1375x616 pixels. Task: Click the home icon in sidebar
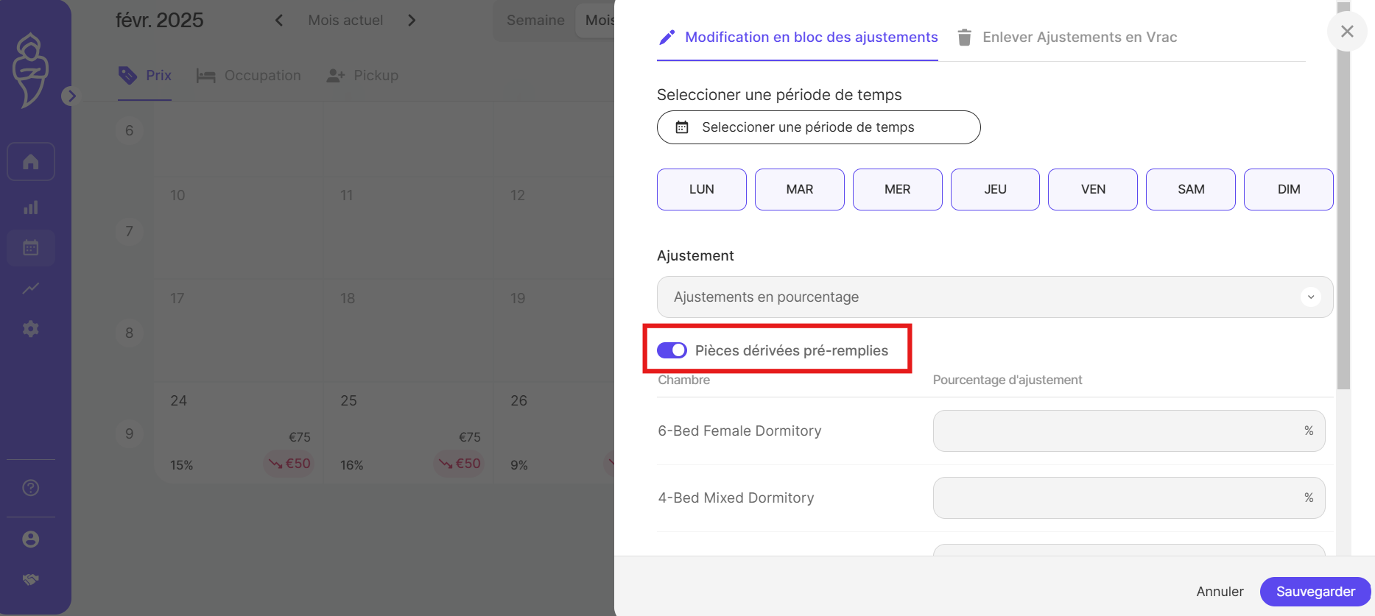pyautogui.click(x=31, y=162)
